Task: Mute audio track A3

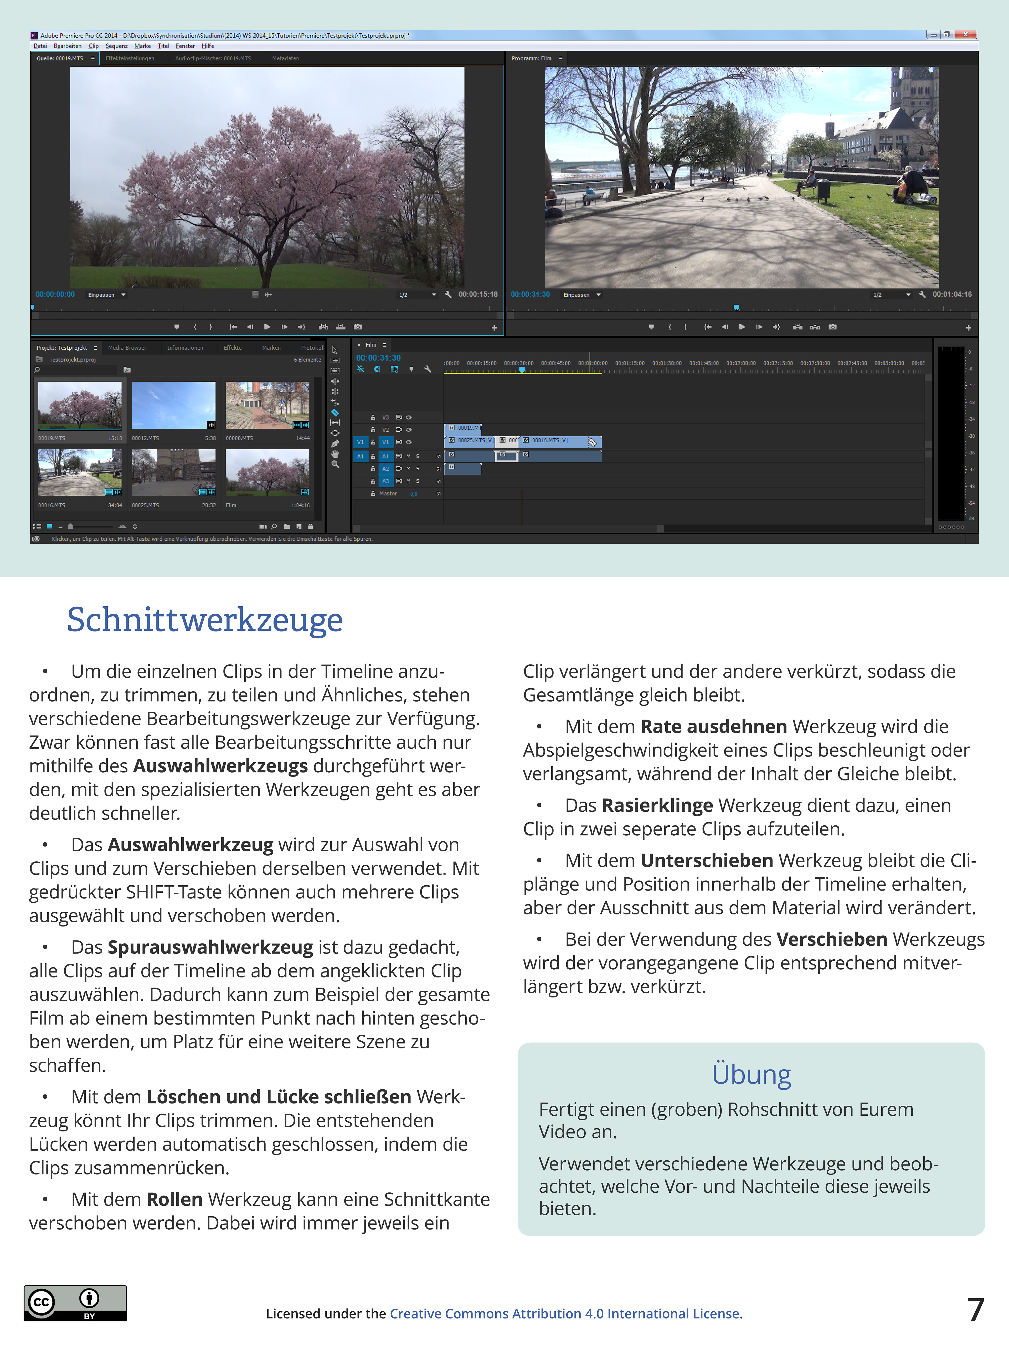Action: (408, 481)
